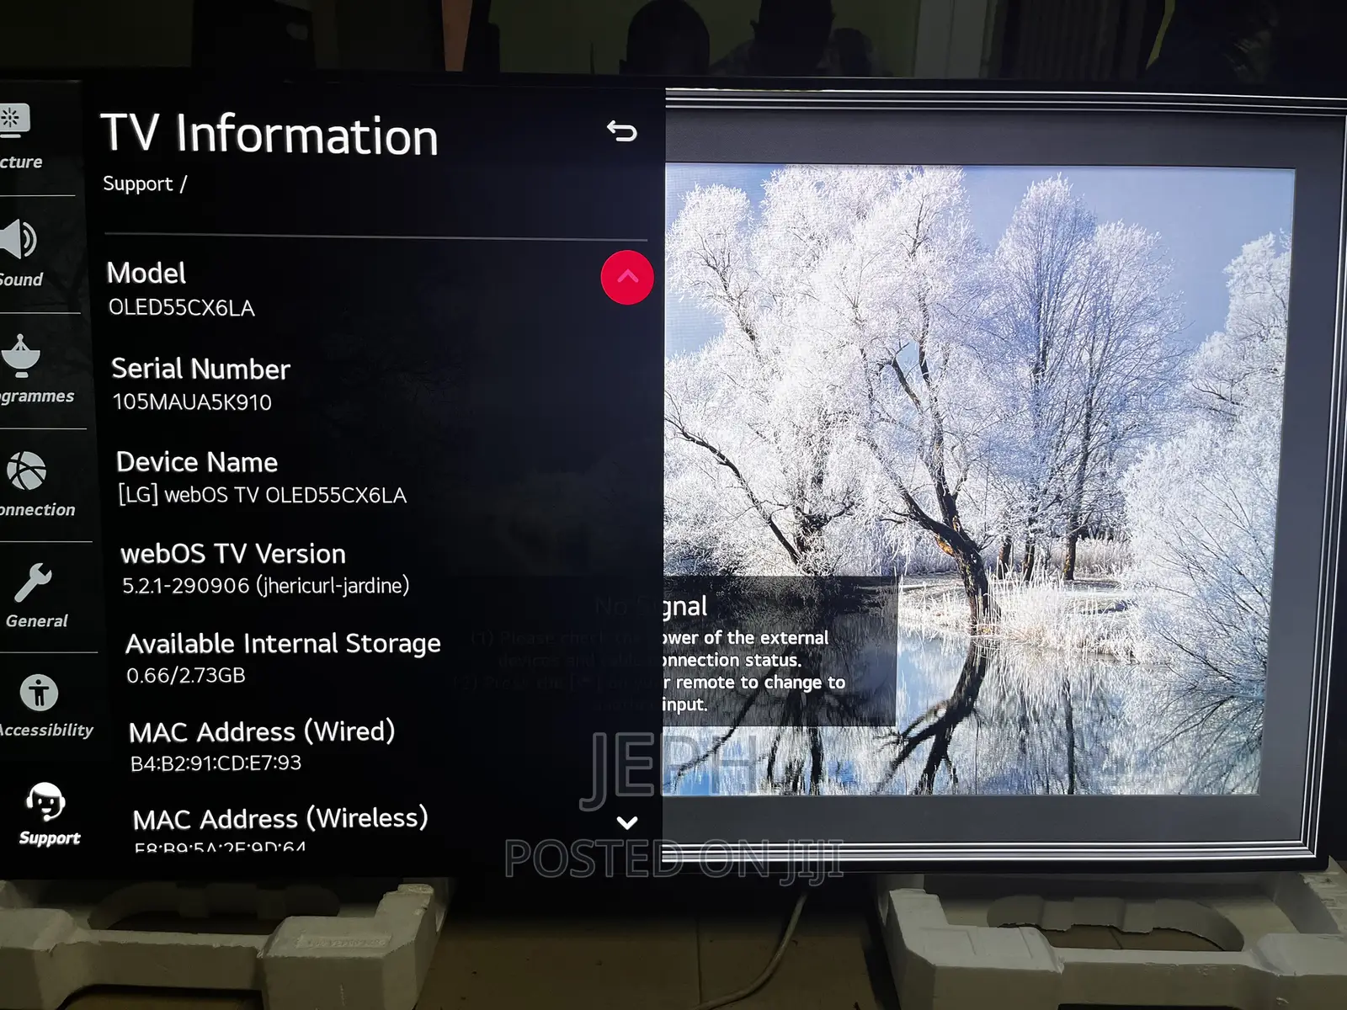Click the No Signal message box
This screenshot has height=1010, width=1347.
pos(779,651)
